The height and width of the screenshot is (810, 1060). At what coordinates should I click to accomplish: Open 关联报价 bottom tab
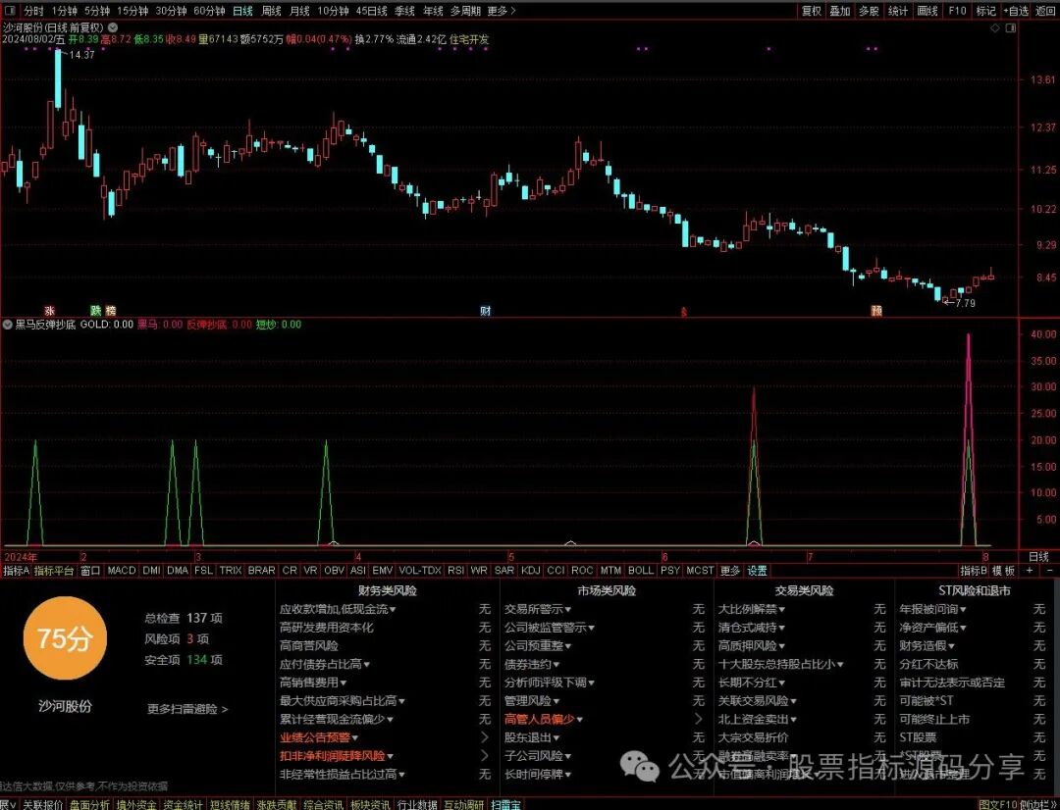tap(42, 804)
